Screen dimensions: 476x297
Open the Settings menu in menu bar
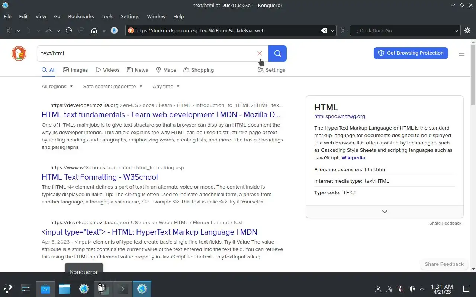[130, 16]
